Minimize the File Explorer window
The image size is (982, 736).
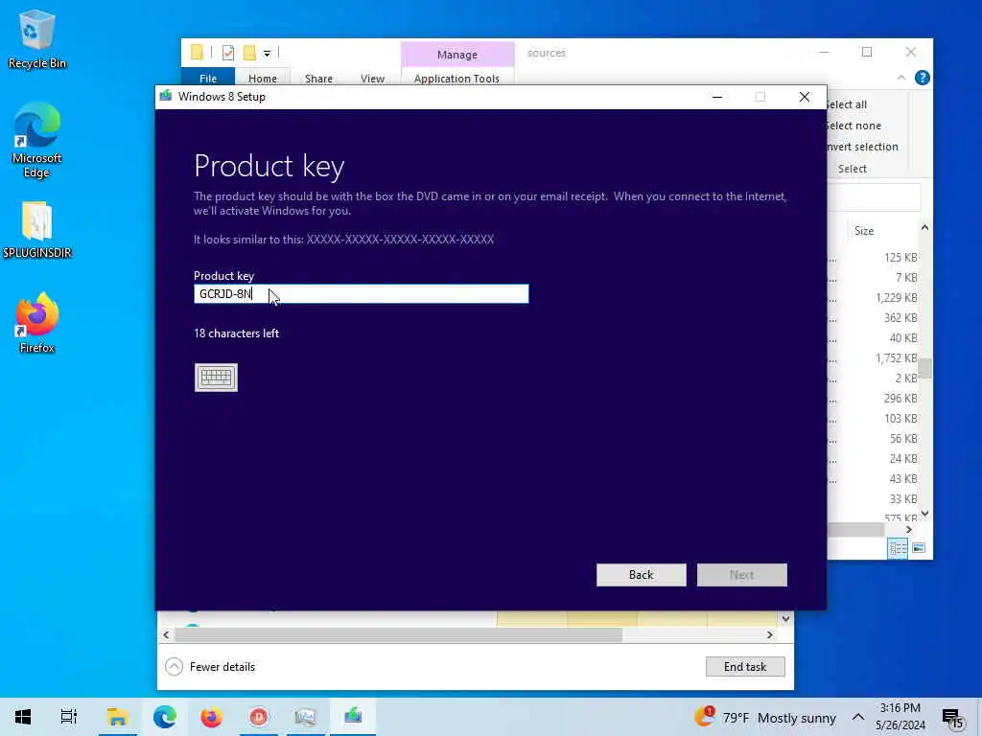click(x=824, y=52)
